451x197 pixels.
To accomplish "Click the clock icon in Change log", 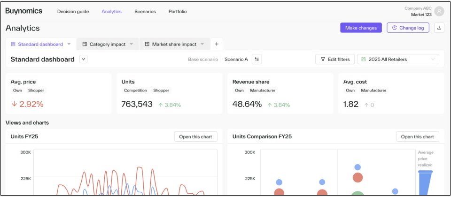I will tap(394, 28).
